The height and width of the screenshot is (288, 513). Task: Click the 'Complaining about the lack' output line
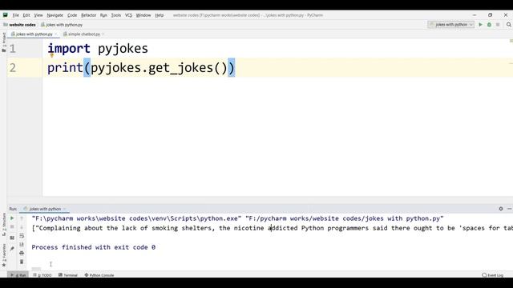point(273,228)
